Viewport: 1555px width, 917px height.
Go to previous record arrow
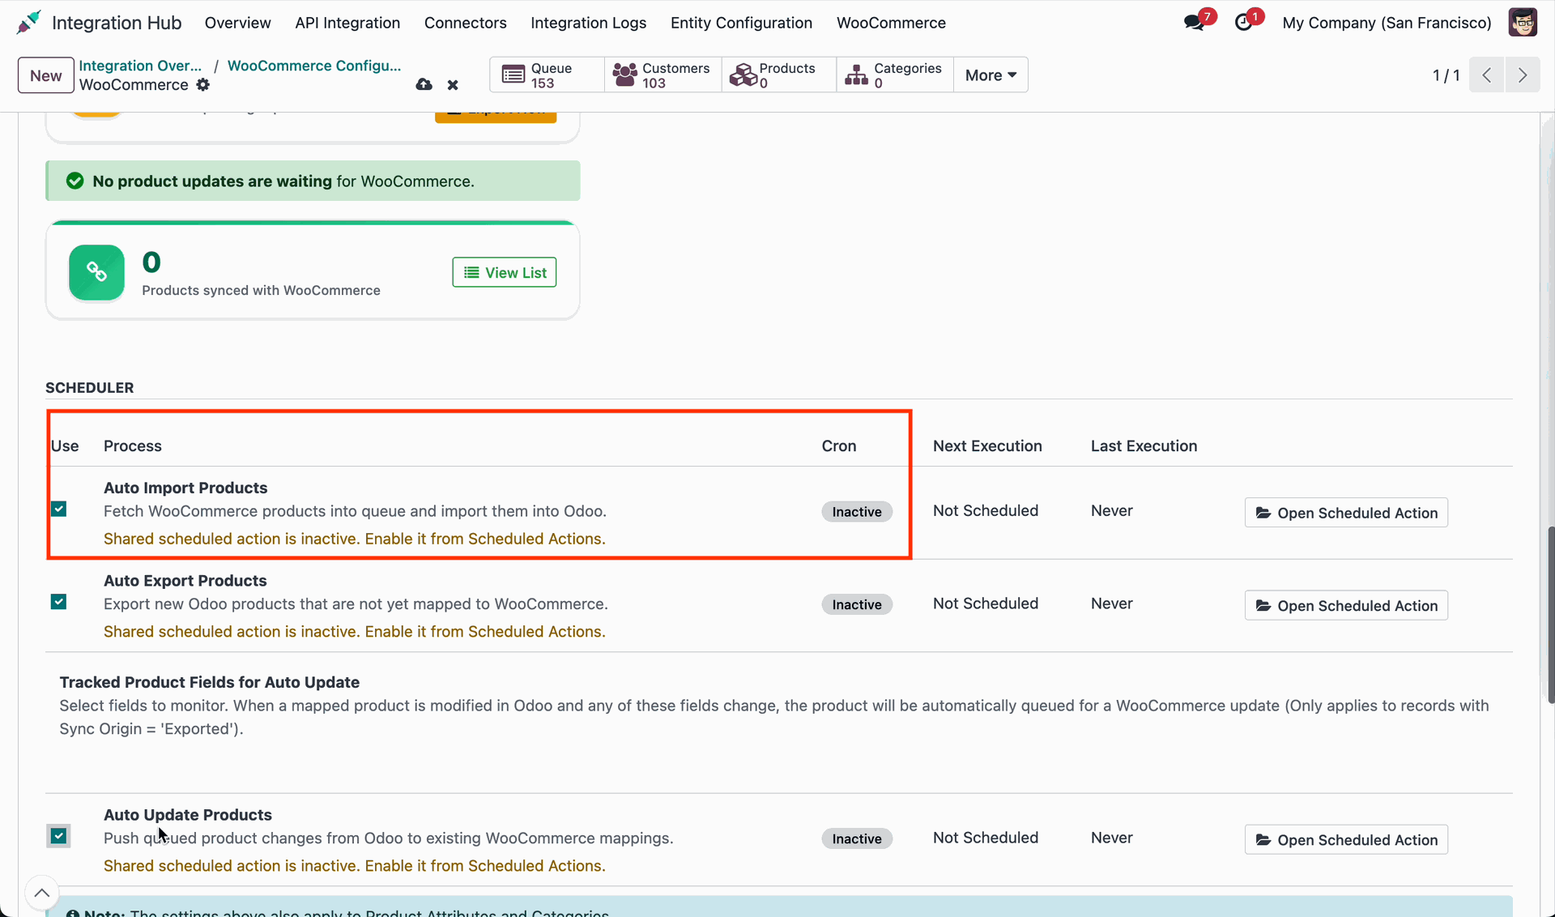(1487, 75)
